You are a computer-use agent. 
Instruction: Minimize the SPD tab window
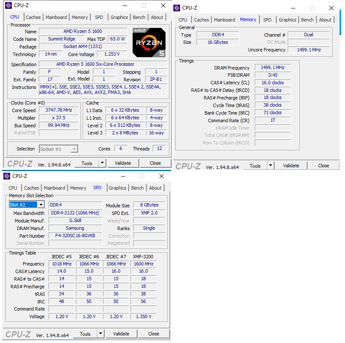point(123,176)
